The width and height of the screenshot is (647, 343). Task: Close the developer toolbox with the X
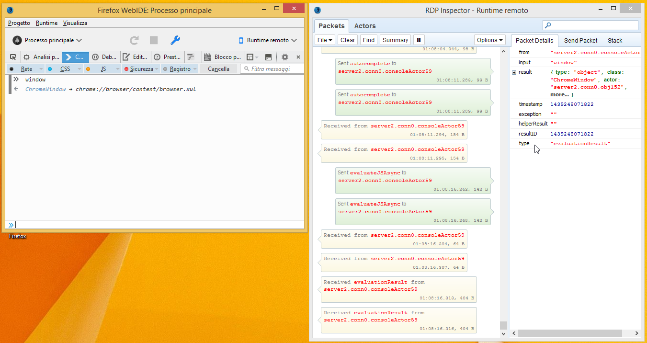coord(298,57)
